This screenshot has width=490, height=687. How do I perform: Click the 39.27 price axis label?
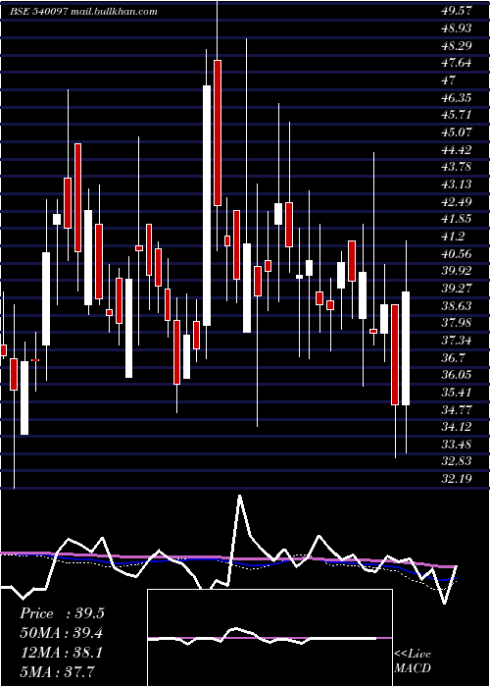coord(456,289)
